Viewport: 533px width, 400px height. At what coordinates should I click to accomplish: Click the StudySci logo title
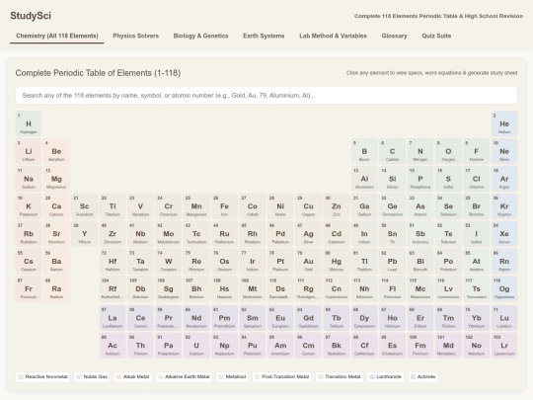[31, 16]
